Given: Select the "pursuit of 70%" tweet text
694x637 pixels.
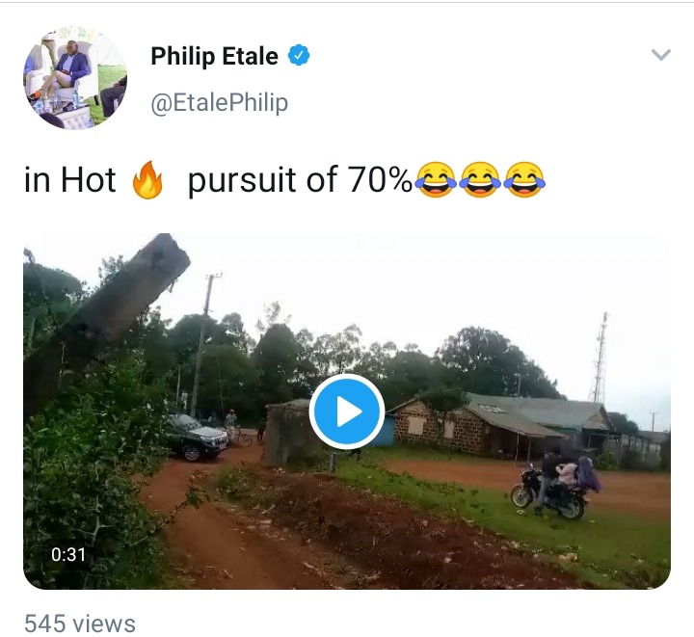Looking at the screenshot, I should (300, 180).
